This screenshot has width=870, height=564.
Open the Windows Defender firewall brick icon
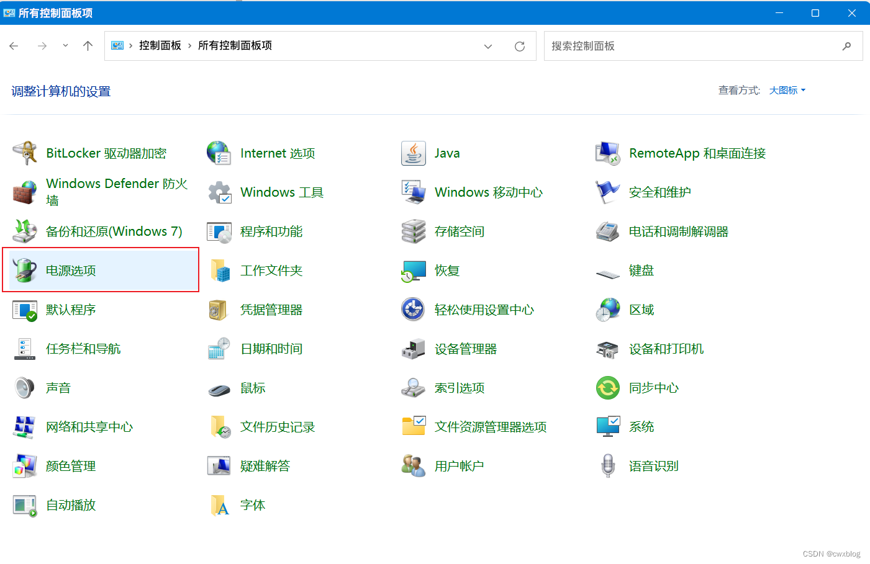click(25, 192)
